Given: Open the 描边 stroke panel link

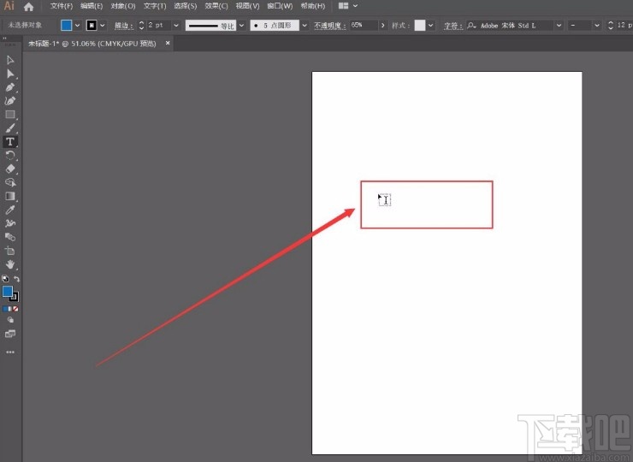Looking at the screenshot, I should [123, 26].
